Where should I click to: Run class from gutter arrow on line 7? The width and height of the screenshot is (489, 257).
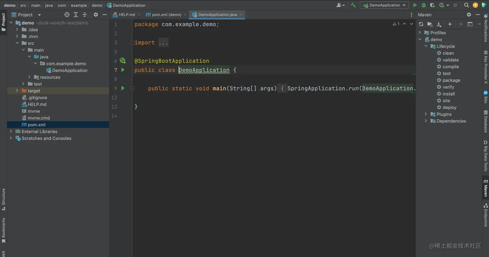pyautogui.click(x=123, y=70)
